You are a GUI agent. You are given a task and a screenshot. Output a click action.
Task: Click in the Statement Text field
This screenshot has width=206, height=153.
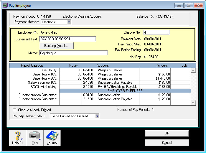coord(67,39)
